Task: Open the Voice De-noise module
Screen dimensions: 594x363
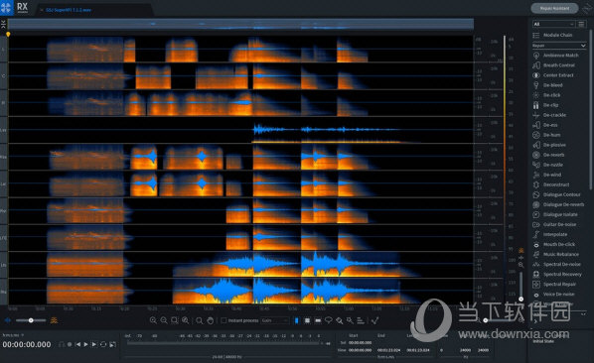Action: [x=554, y=295]
